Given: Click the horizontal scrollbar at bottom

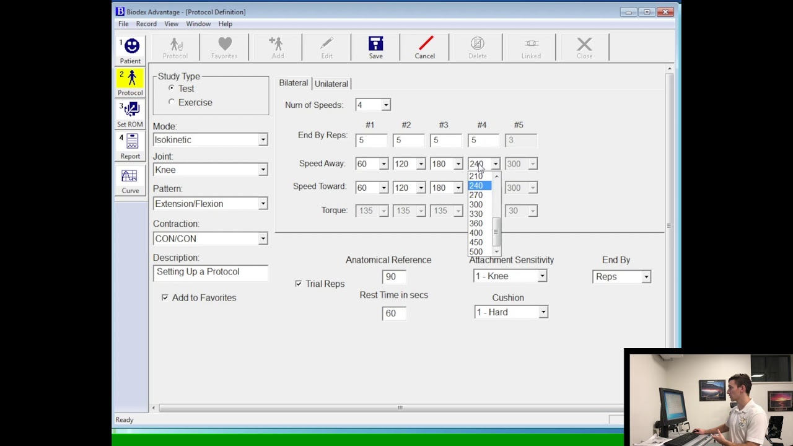Looking at the screenshot, I should (x=400, y=408).
